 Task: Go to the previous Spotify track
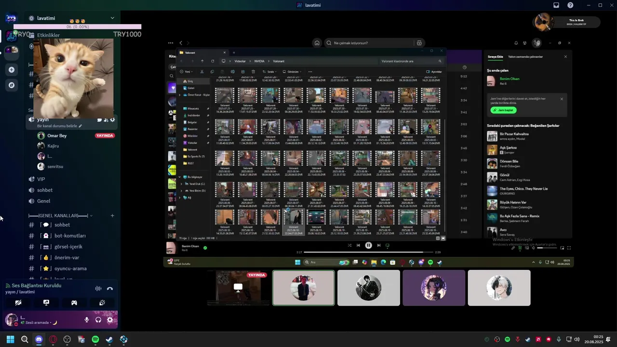coord(358,245)
